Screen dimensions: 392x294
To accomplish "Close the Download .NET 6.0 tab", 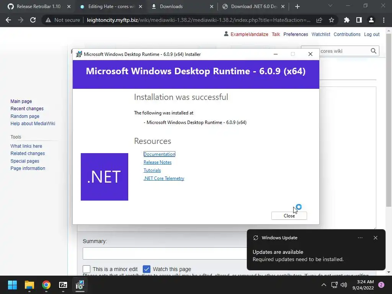I will (283, 7).
